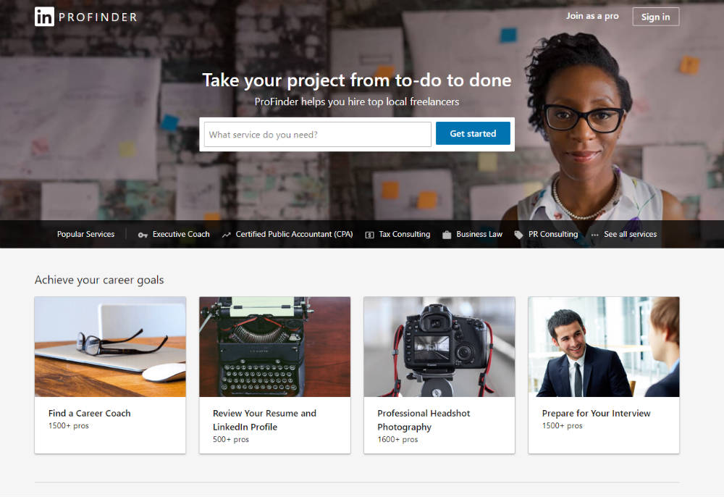Select Tax Consulting from popular services

404,234
